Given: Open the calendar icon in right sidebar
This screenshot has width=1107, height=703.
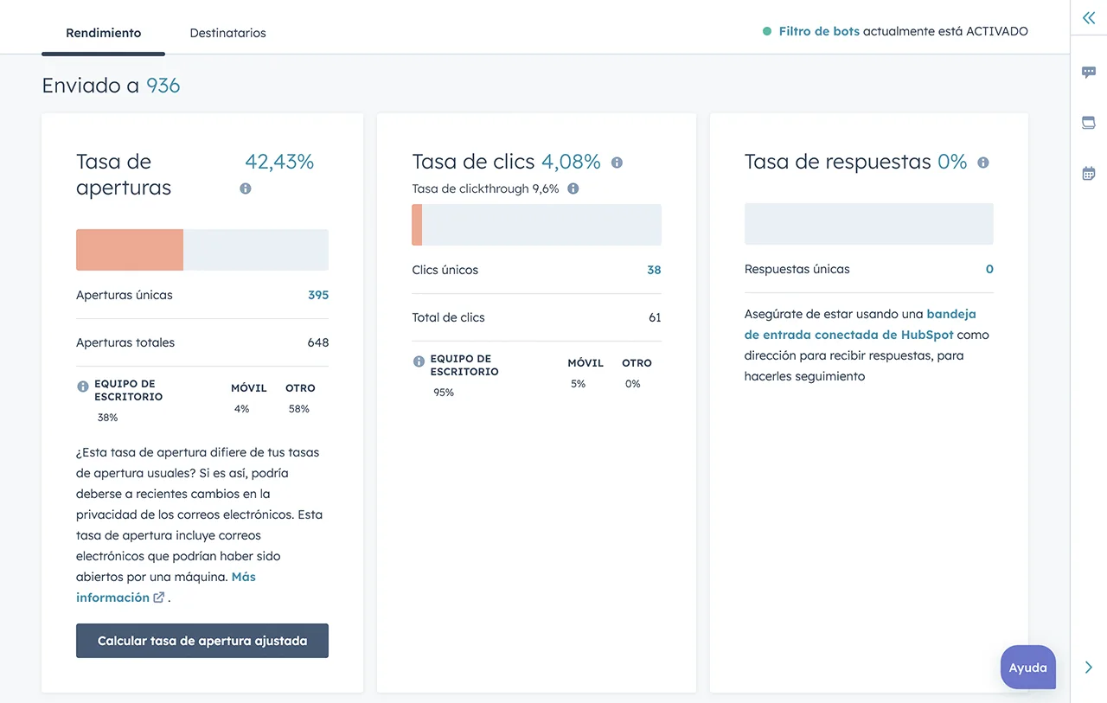Looking at the screenshot, I should [1089, 173].
